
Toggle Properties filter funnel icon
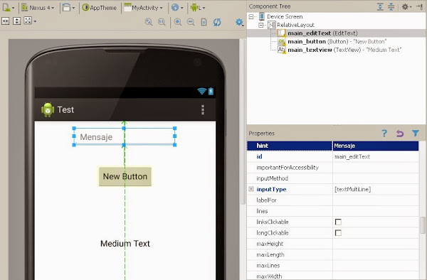pyautogui.click(x=416, y=133)
